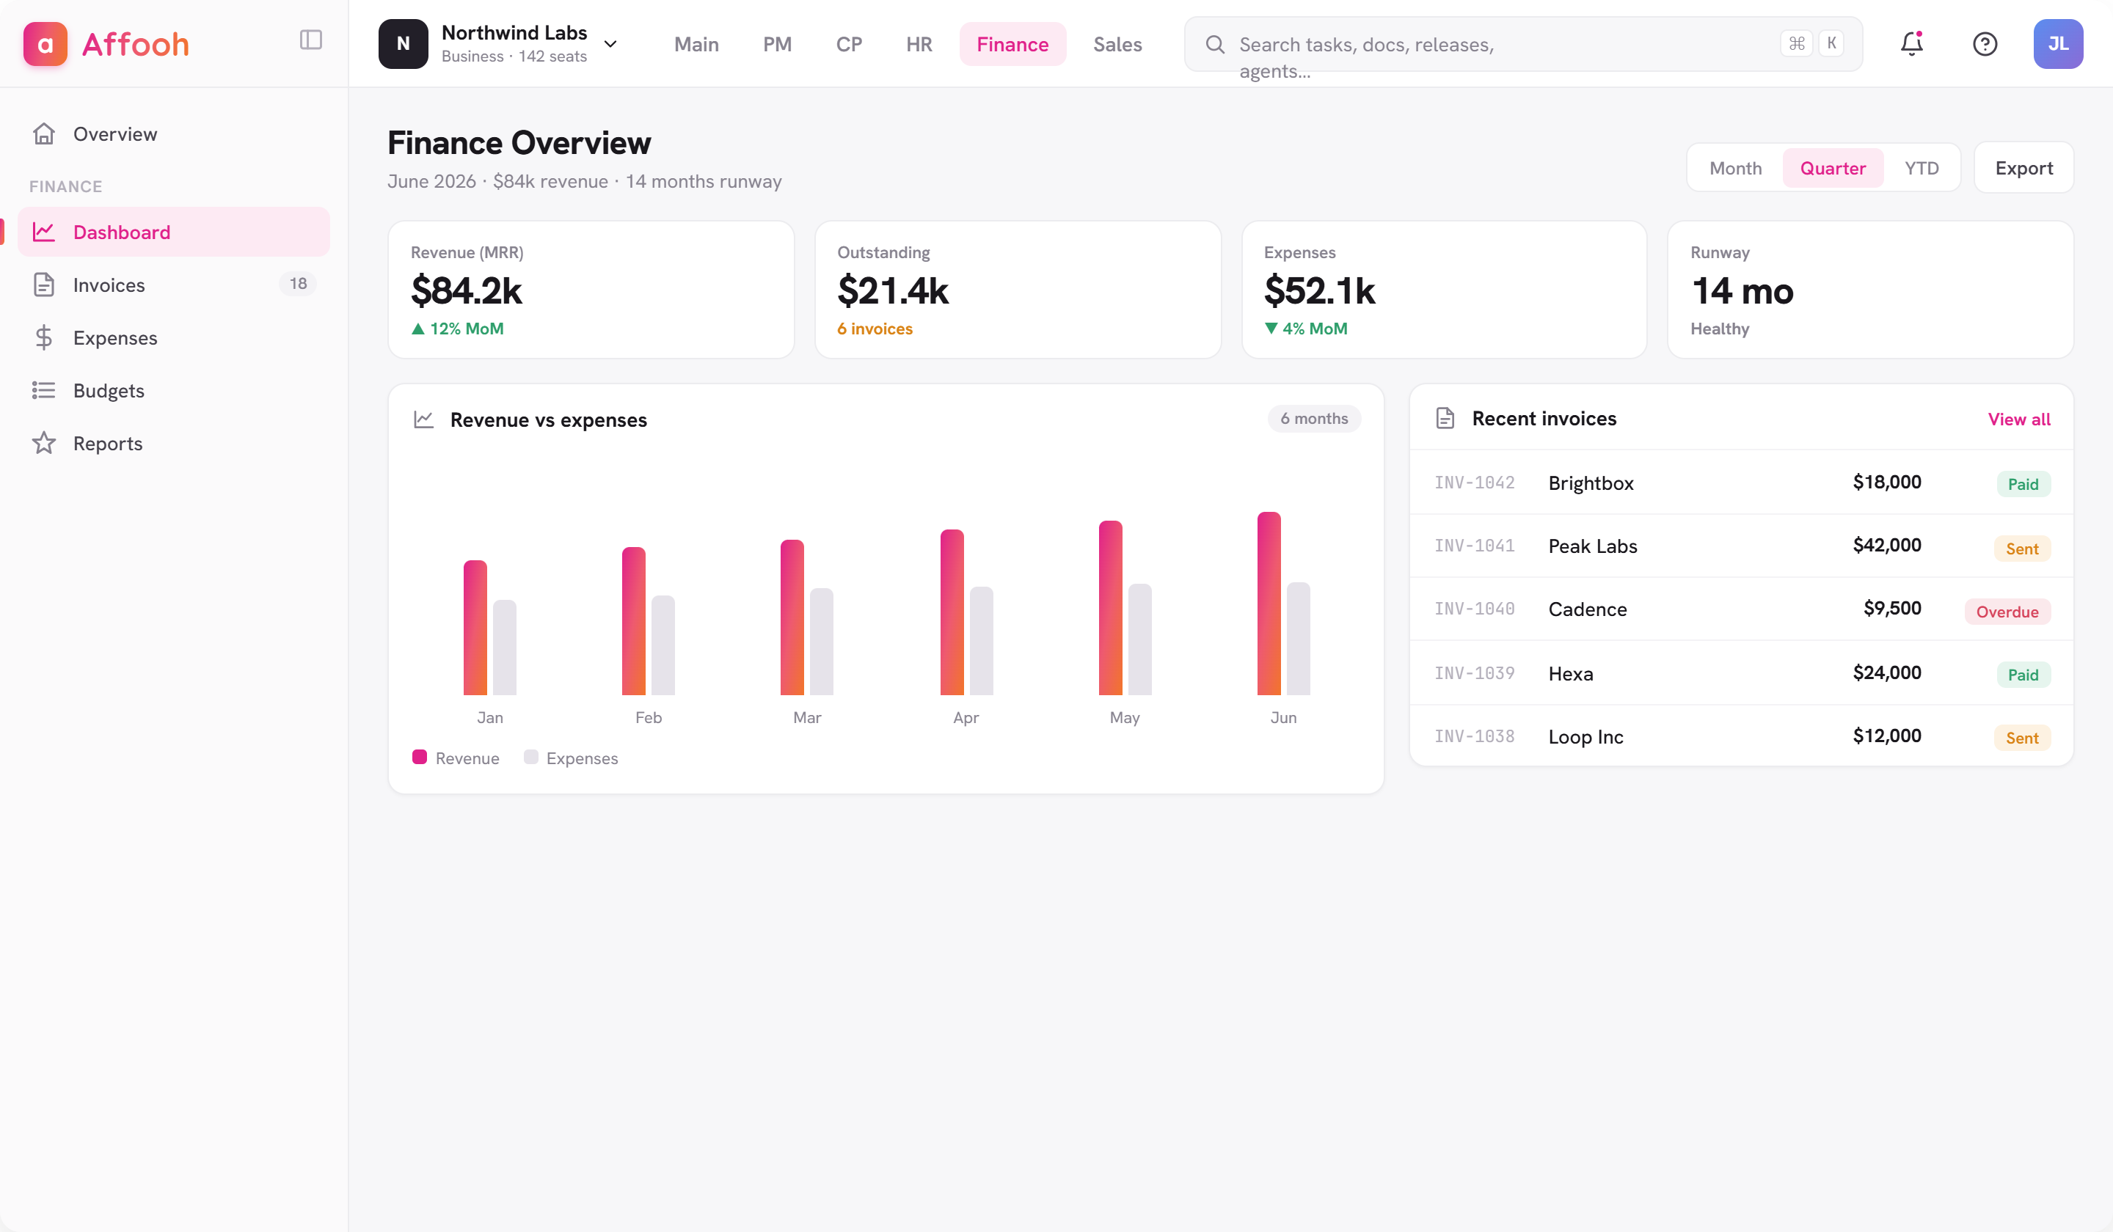Screen dimensions: 2113x1232
Task: Click the Peak Labs Sent status badge
Action: (x=2021, y=548)
